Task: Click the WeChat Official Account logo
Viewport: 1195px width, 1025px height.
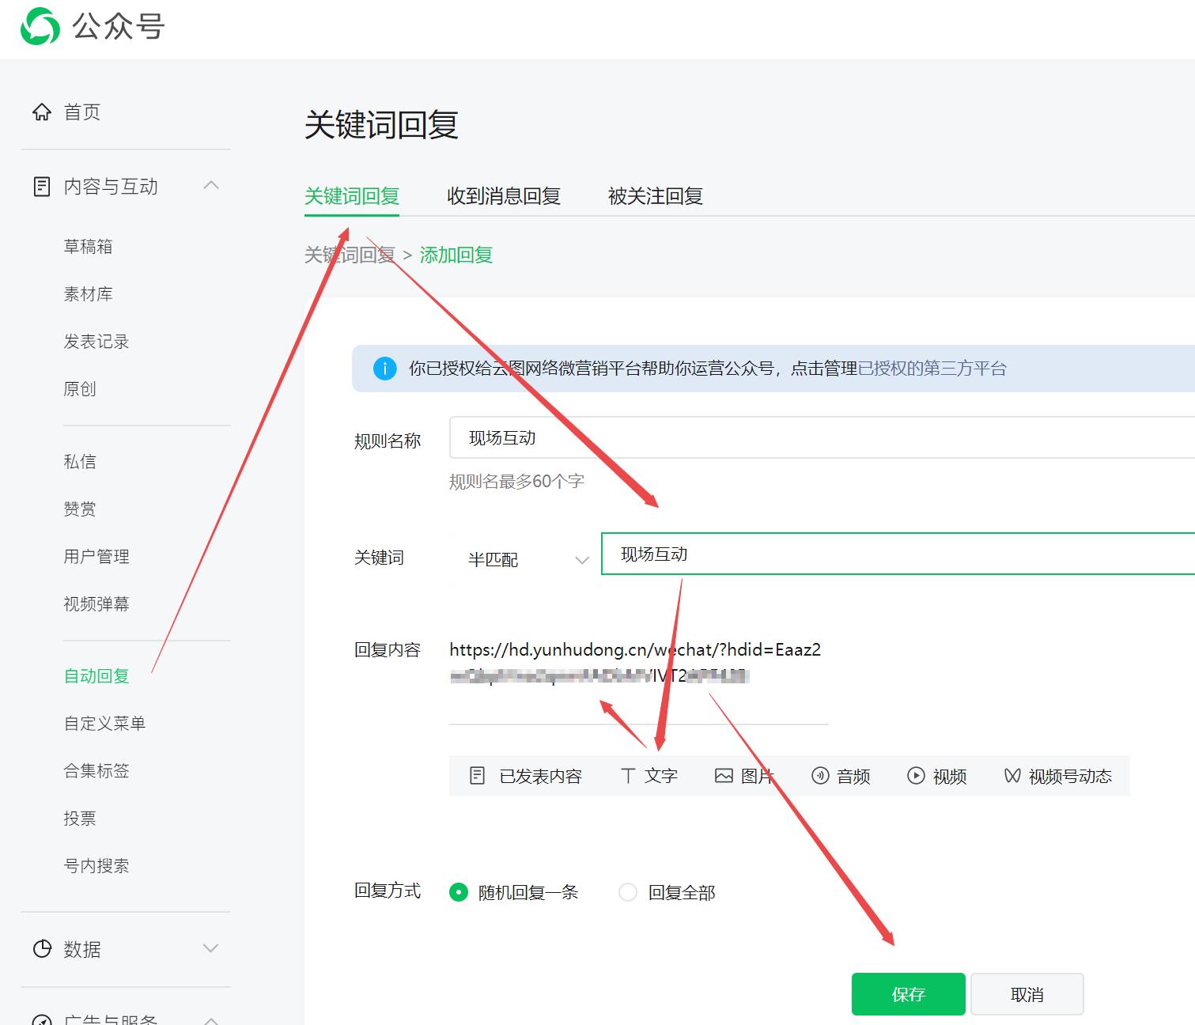Action: coord(40,26)
